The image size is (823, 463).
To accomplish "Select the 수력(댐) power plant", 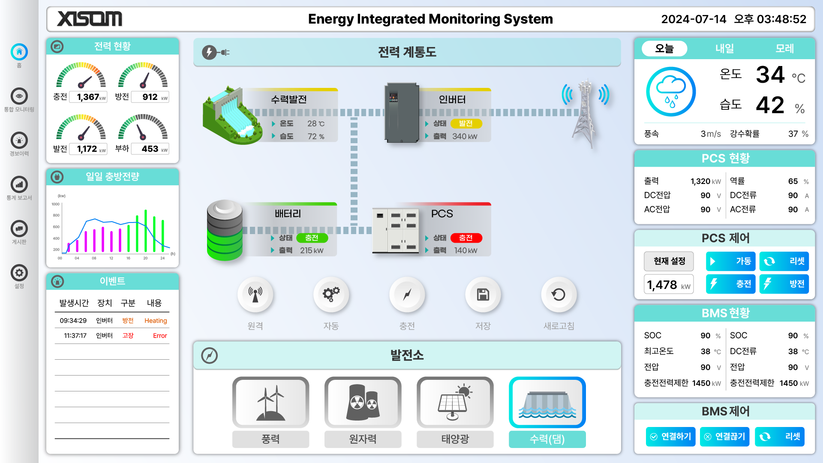I will pos(547,402).
